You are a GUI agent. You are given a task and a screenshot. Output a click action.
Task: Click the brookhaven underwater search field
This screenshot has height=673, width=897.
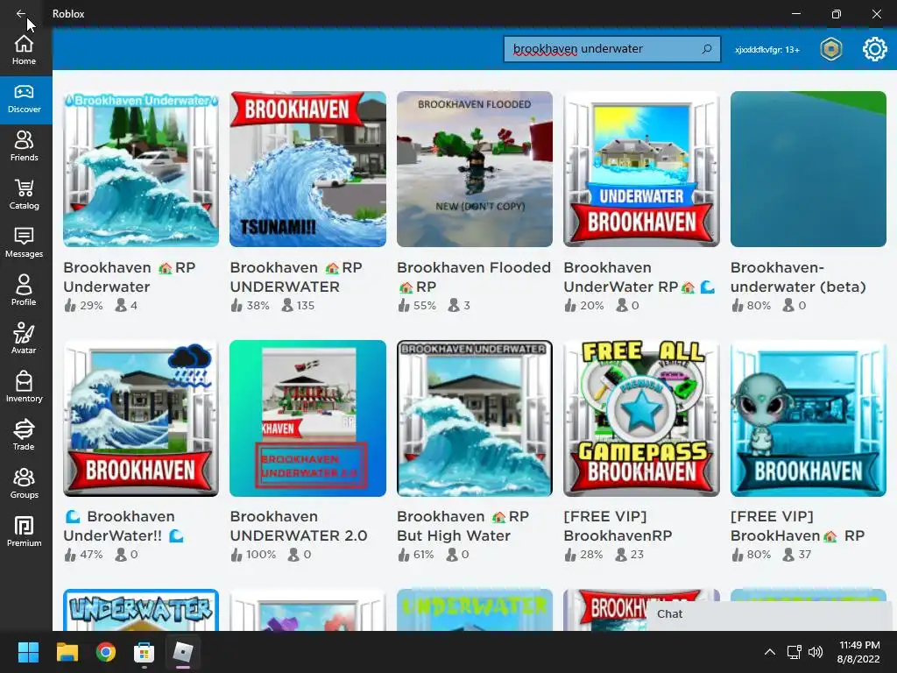611,49
